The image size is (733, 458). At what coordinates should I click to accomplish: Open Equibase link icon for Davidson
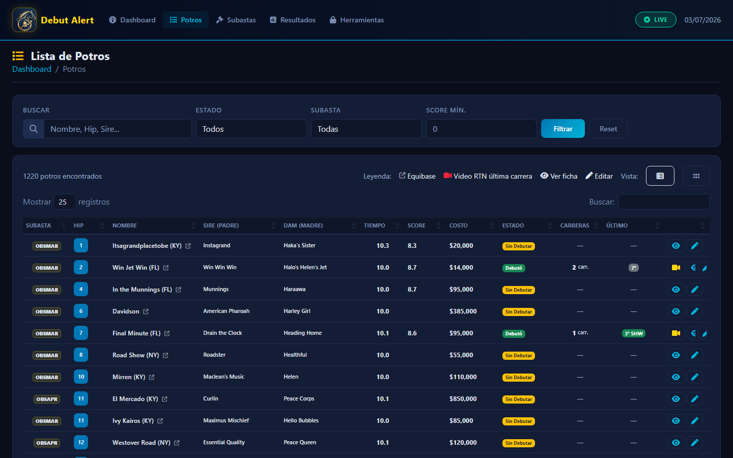tap(146, 311)
